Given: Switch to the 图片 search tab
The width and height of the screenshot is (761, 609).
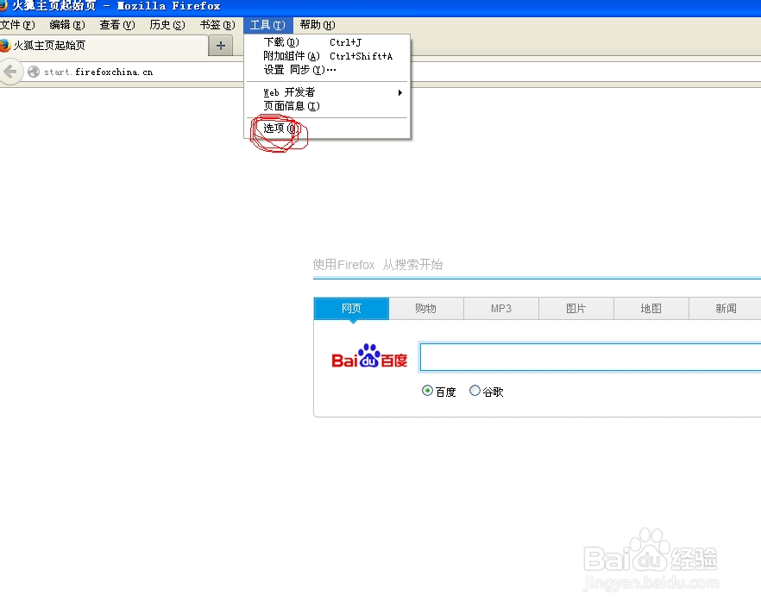Looking at the screenshot, I should pos(576,309).
